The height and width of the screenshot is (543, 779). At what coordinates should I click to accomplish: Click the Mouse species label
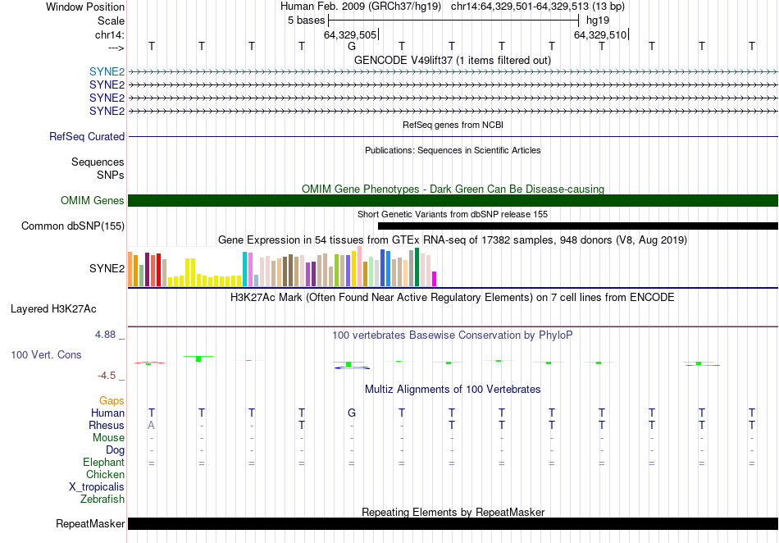pos(108,438)
